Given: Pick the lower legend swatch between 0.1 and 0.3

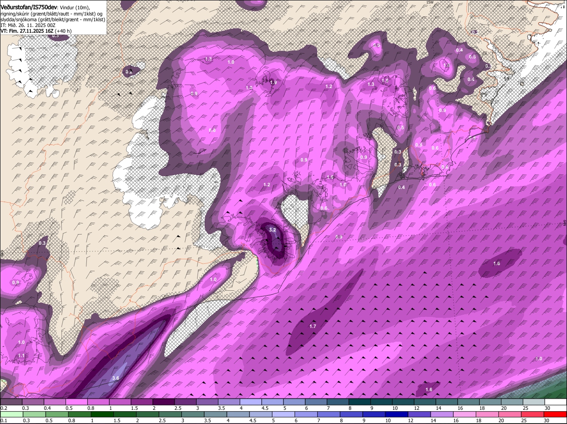Looking at the screenshot, I should (x=11, y=414).
